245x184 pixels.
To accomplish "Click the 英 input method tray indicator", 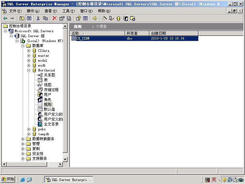I will click(x=214, y=180).
